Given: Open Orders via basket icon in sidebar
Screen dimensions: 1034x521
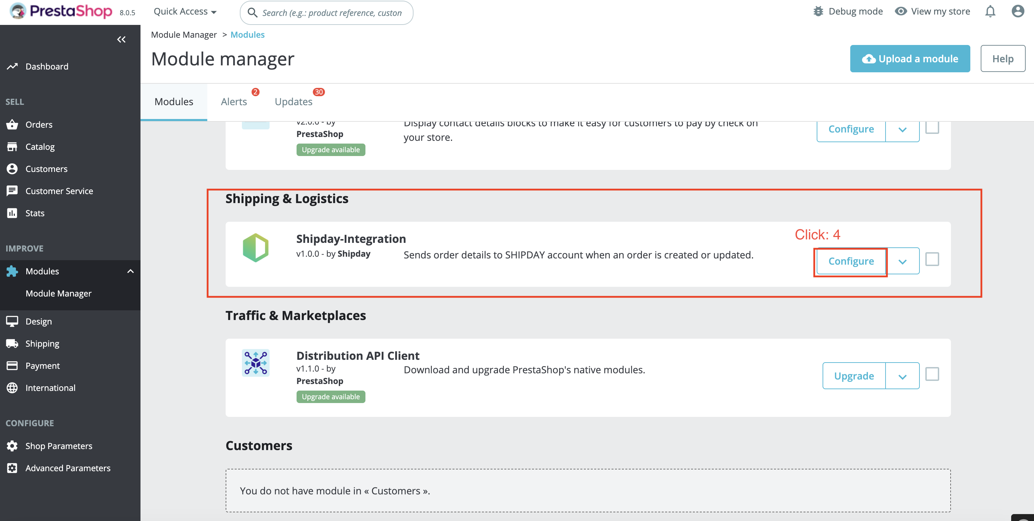Looking at the screenshot, I should pyautogui.click(x=12, y=125).
